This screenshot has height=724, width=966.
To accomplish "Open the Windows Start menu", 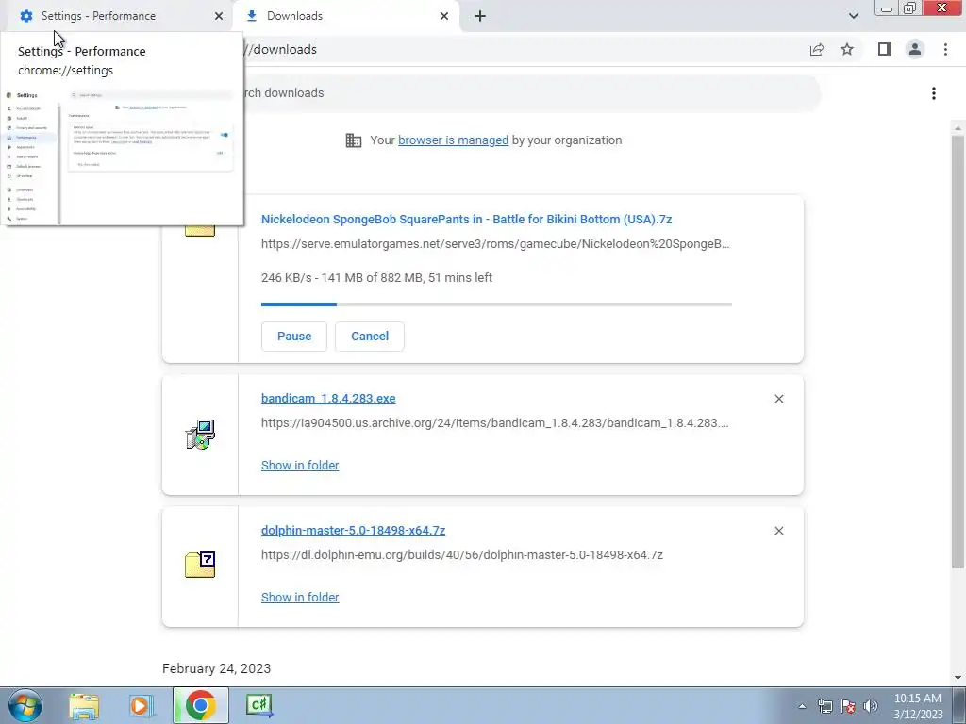I will click(x=25, y=705).
